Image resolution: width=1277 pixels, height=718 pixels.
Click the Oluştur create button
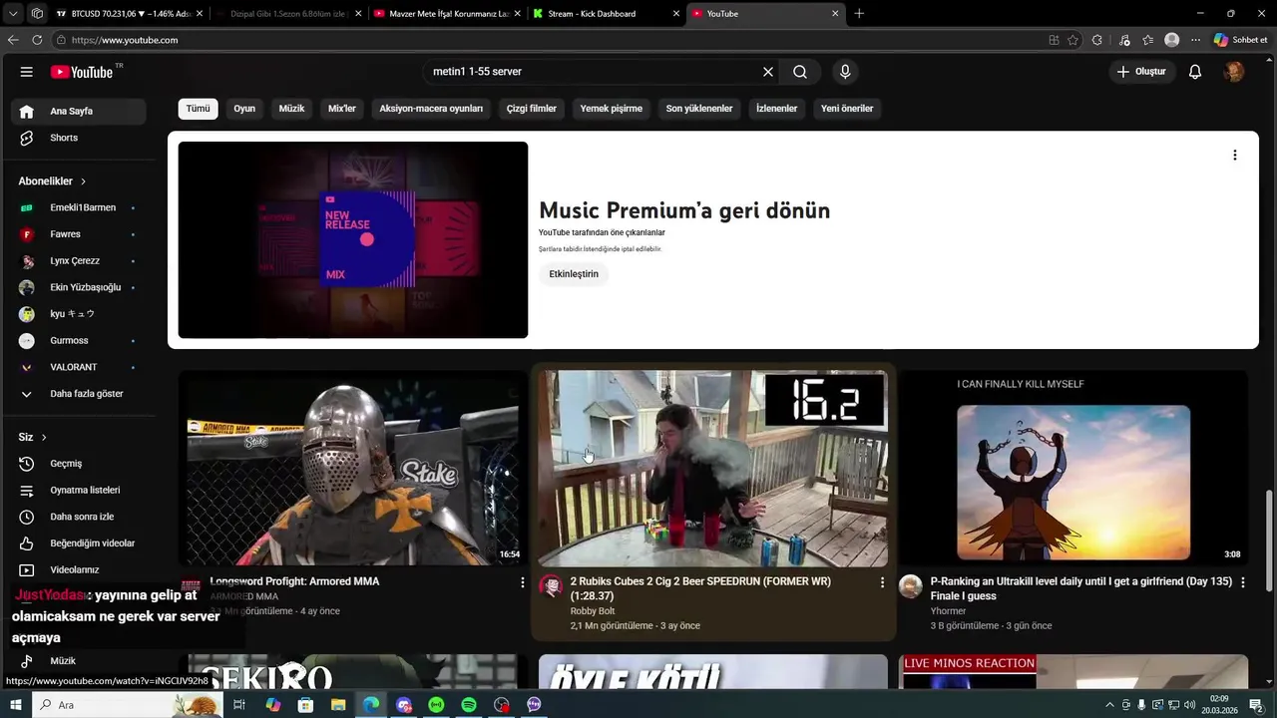1140,72
